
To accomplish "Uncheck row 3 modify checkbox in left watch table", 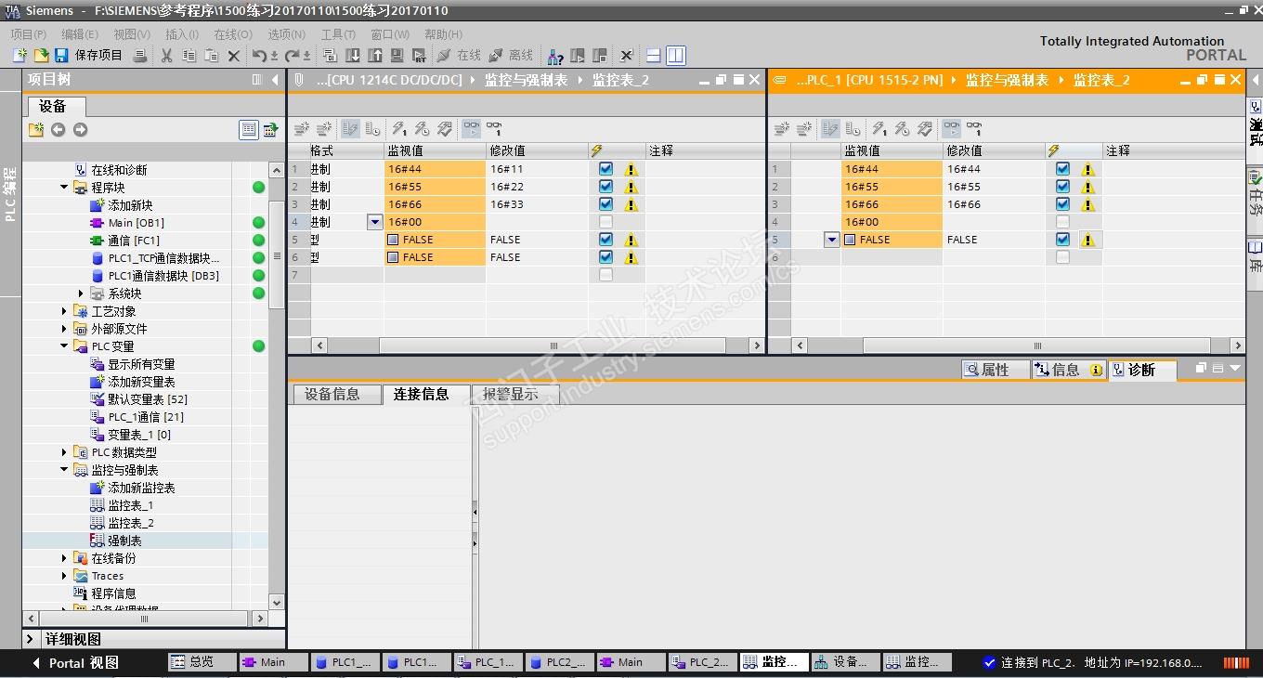I will (x=605, y=204).
